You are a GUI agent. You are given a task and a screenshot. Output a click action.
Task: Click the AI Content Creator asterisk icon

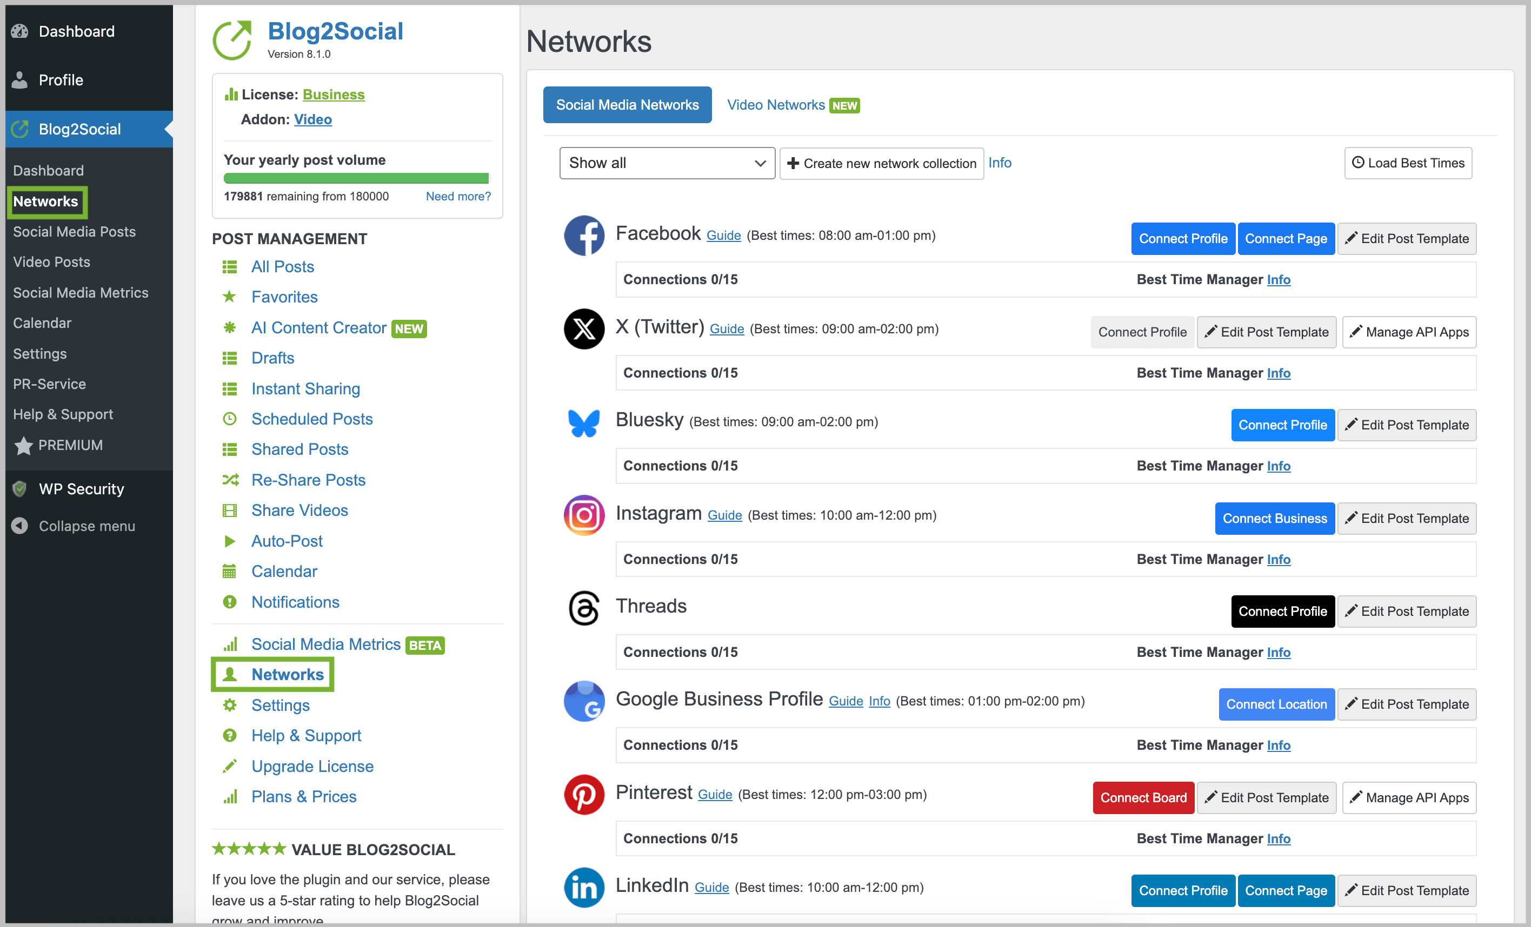point(229,327)
